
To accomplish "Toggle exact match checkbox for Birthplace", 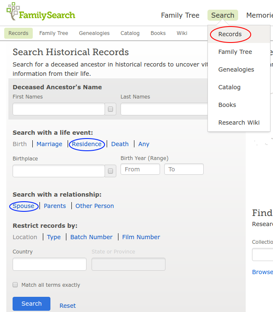I will tap(110, 171).
